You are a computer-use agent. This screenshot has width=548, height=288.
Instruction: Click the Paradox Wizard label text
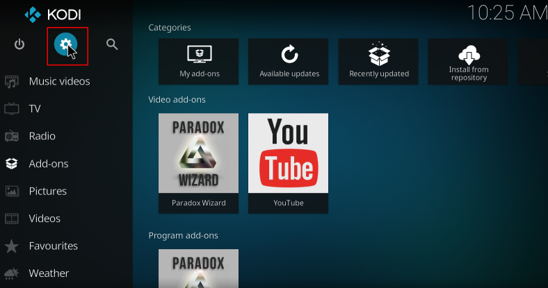coord(198,203)
